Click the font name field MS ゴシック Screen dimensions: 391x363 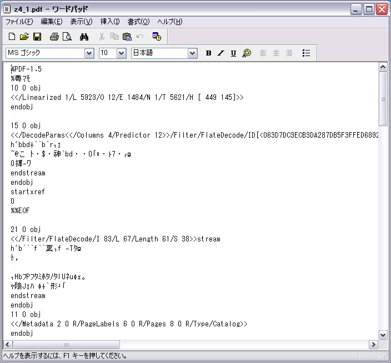click(46, 53)
